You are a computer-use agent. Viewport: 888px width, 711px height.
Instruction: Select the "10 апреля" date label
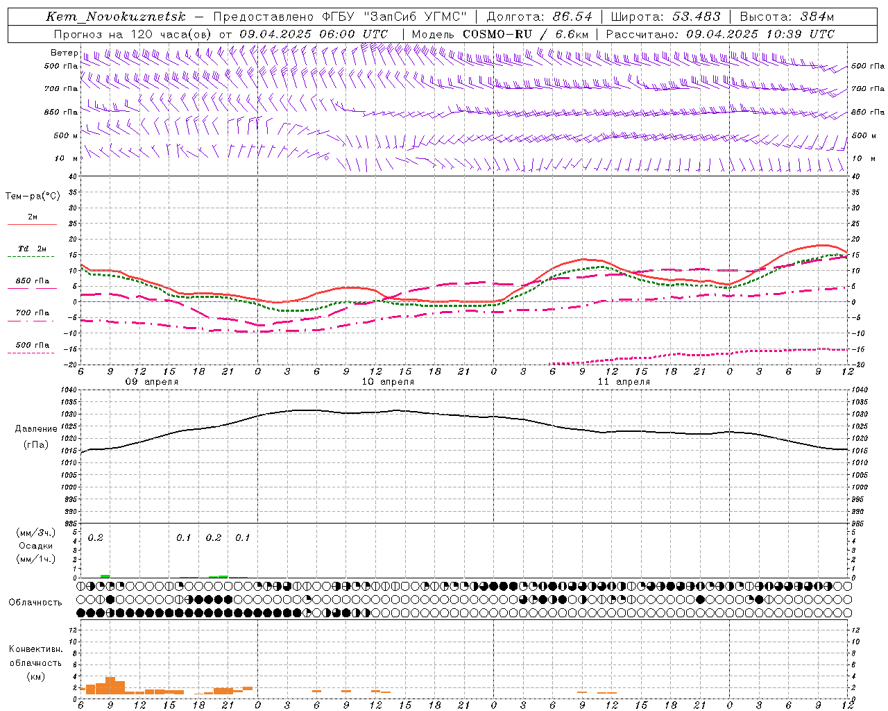click(x=388, y=382)
